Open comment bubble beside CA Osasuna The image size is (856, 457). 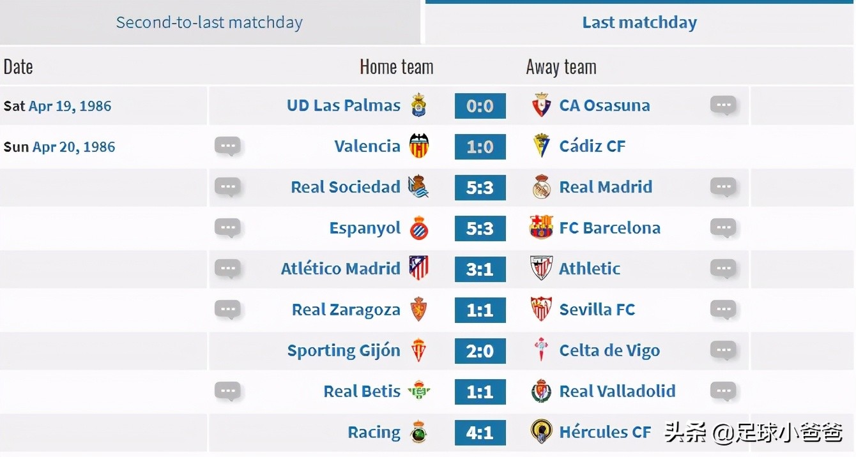723,106
